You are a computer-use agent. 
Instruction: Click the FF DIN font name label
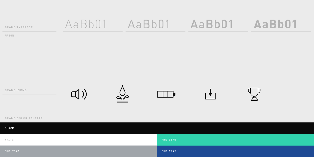9,36
